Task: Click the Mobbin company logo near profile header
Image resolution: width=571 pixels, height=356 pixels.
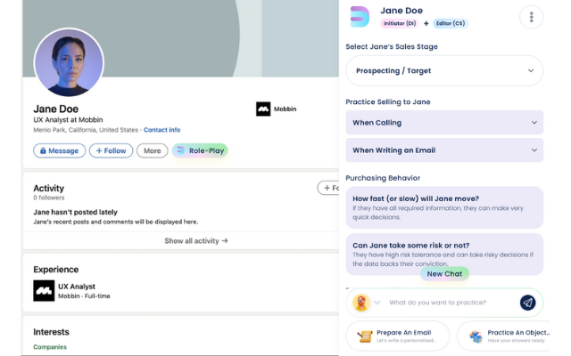Action: coord(263,109)
